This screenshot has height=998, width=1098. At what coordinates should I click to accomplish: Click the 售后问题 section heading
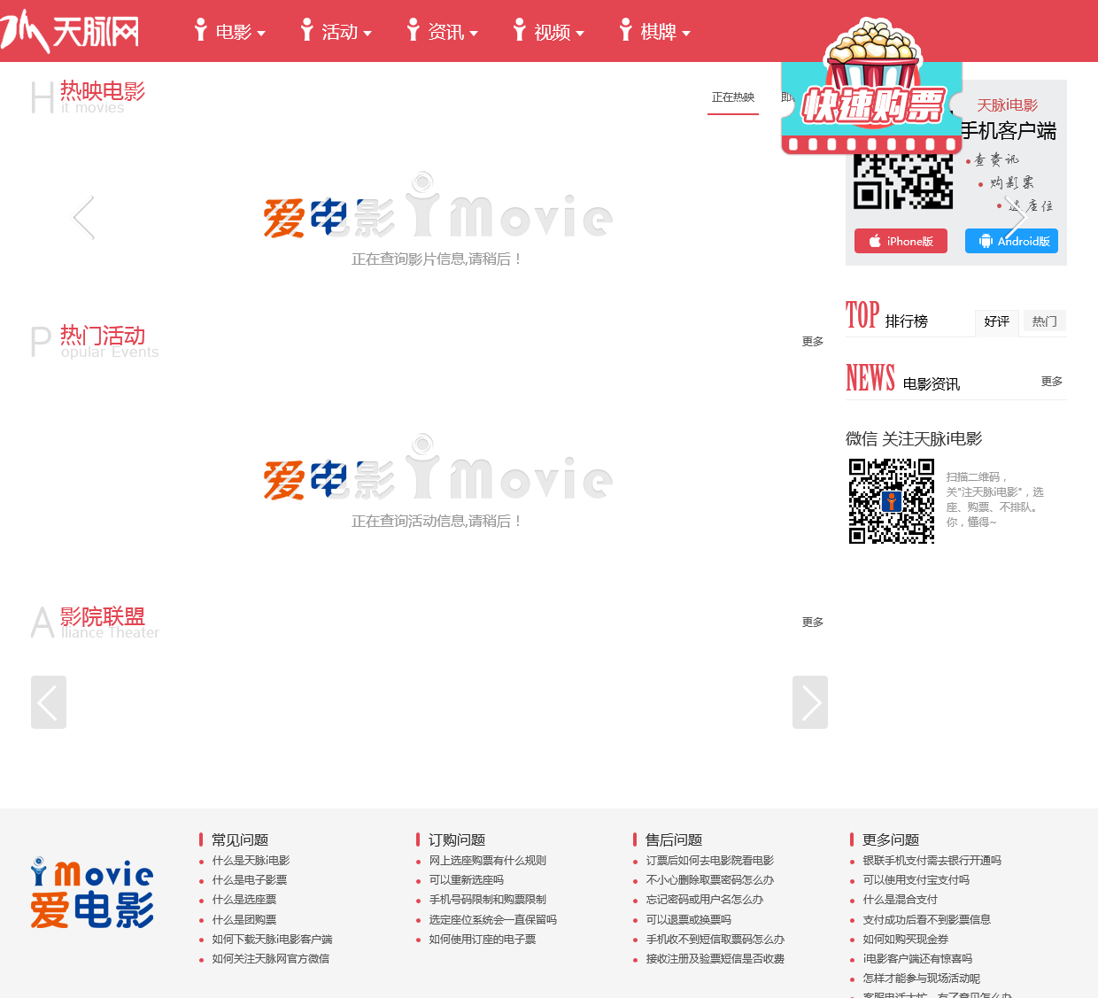tap(674, 839)
